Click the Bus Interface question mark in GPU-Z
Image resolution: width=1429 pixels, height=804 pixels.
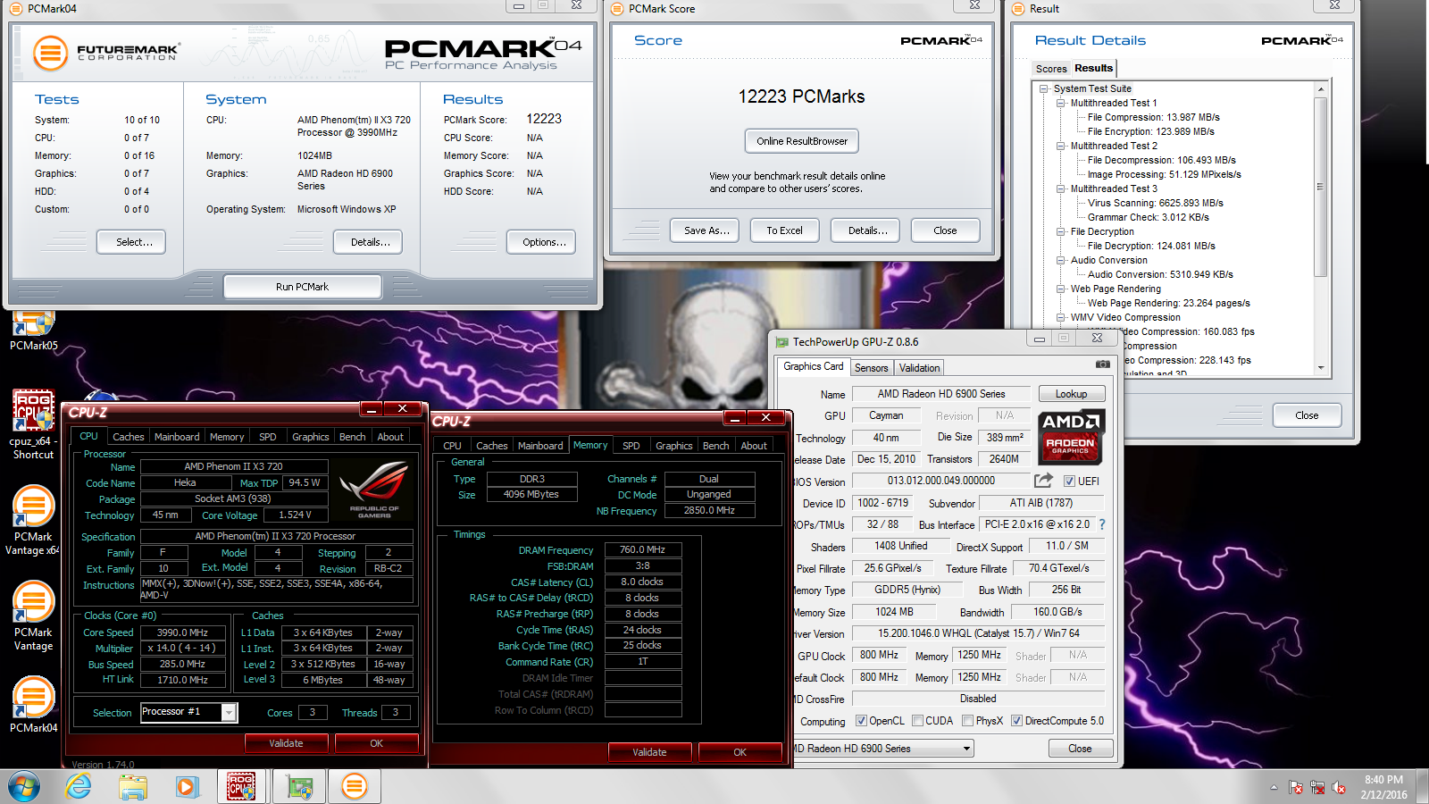pos(1102,524)
